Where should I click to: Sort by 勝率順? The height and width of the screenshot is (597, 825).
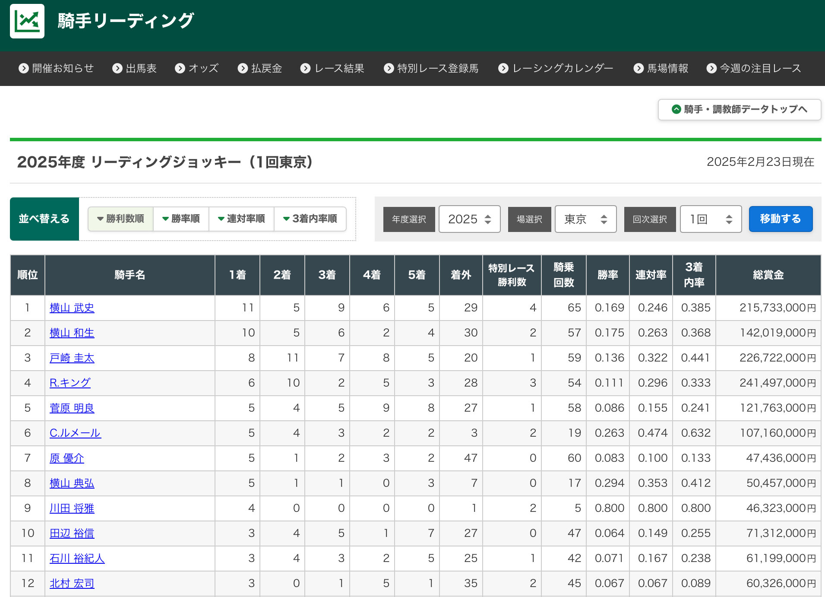coord(181,219)
